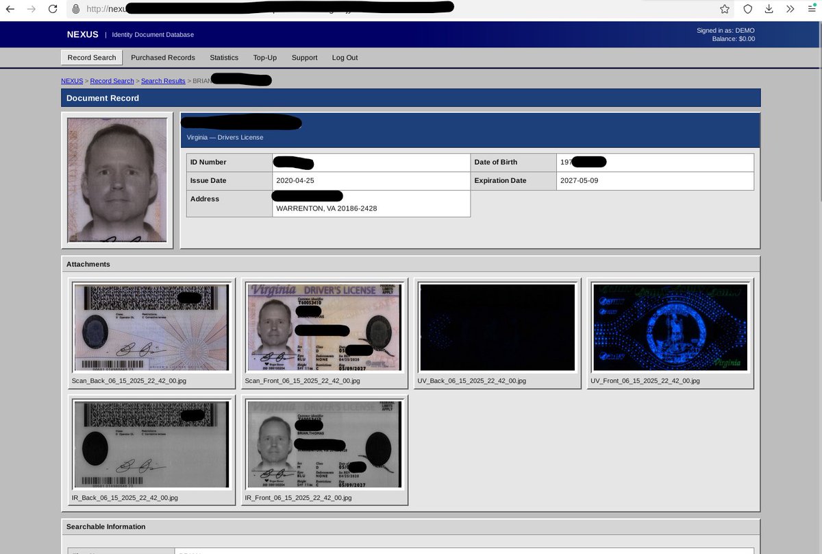This screenshot has width=822, height=554.
Task: Click the Virginia — Drivers License subtitle
Action: tap(225, 137)
